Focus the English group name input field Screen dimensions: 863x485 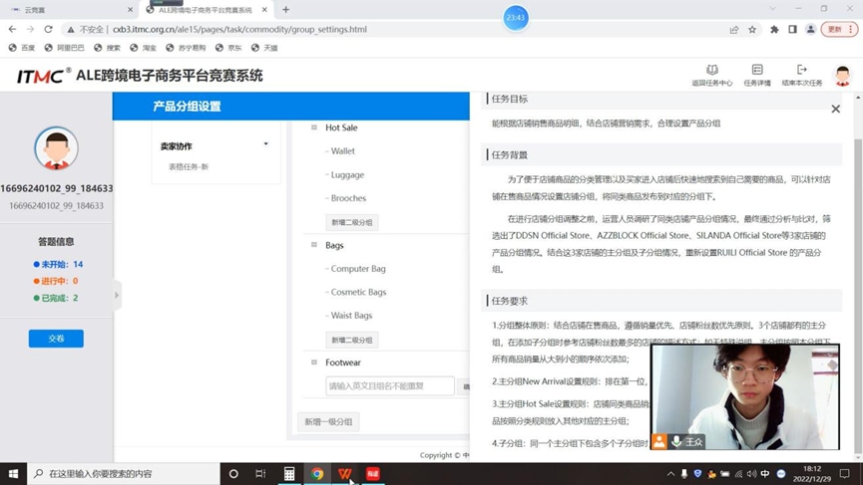pyautogui.click(x=390, y=386)
